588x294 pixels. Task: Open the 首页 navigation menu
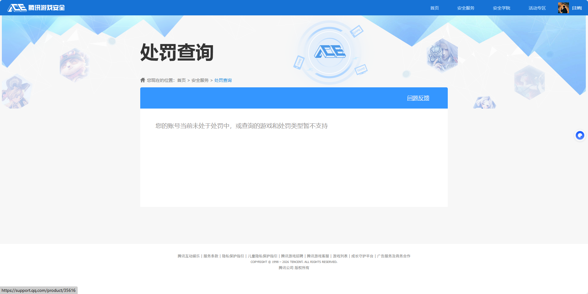[434, 8]
